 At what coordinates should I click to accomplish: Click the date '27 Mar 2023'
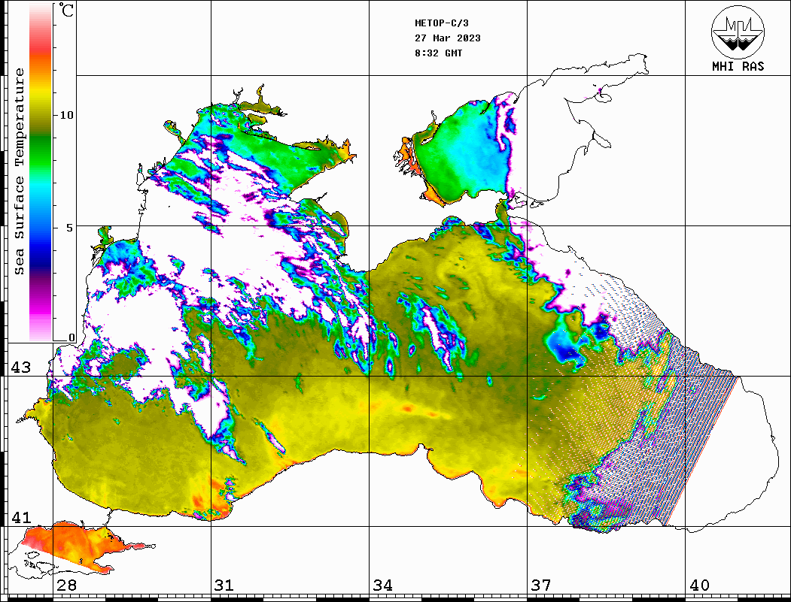448,38
